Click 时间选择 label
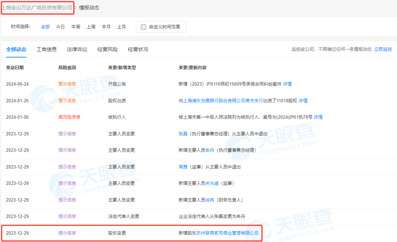 tap(21, 26)
